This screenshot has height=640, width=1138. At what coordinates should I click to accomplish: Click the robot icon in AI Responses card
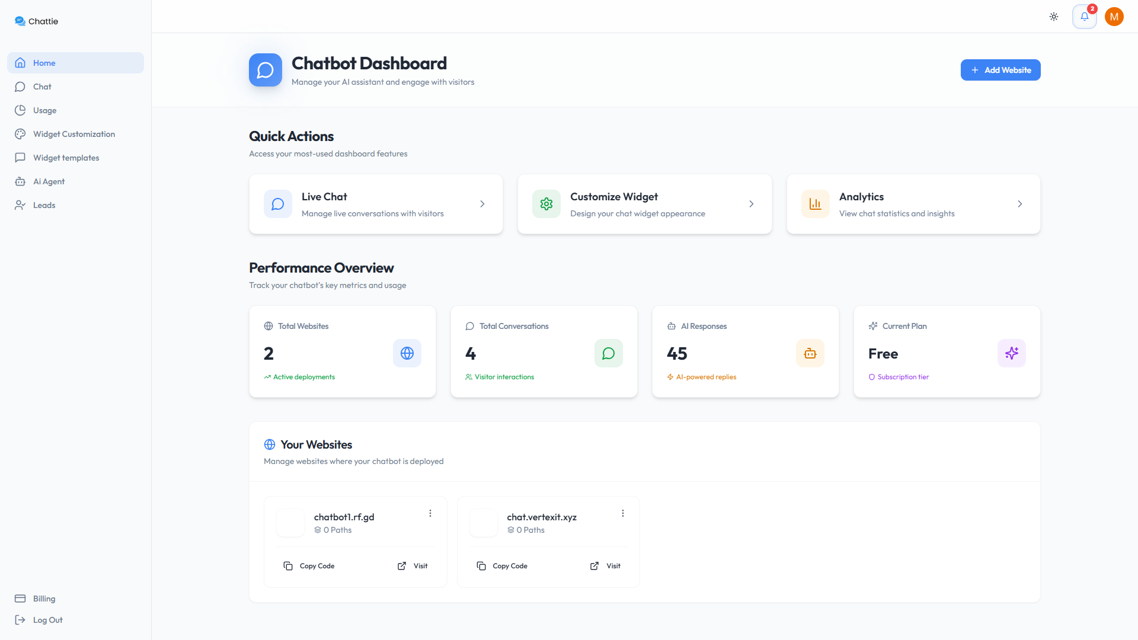pos(810,353)
